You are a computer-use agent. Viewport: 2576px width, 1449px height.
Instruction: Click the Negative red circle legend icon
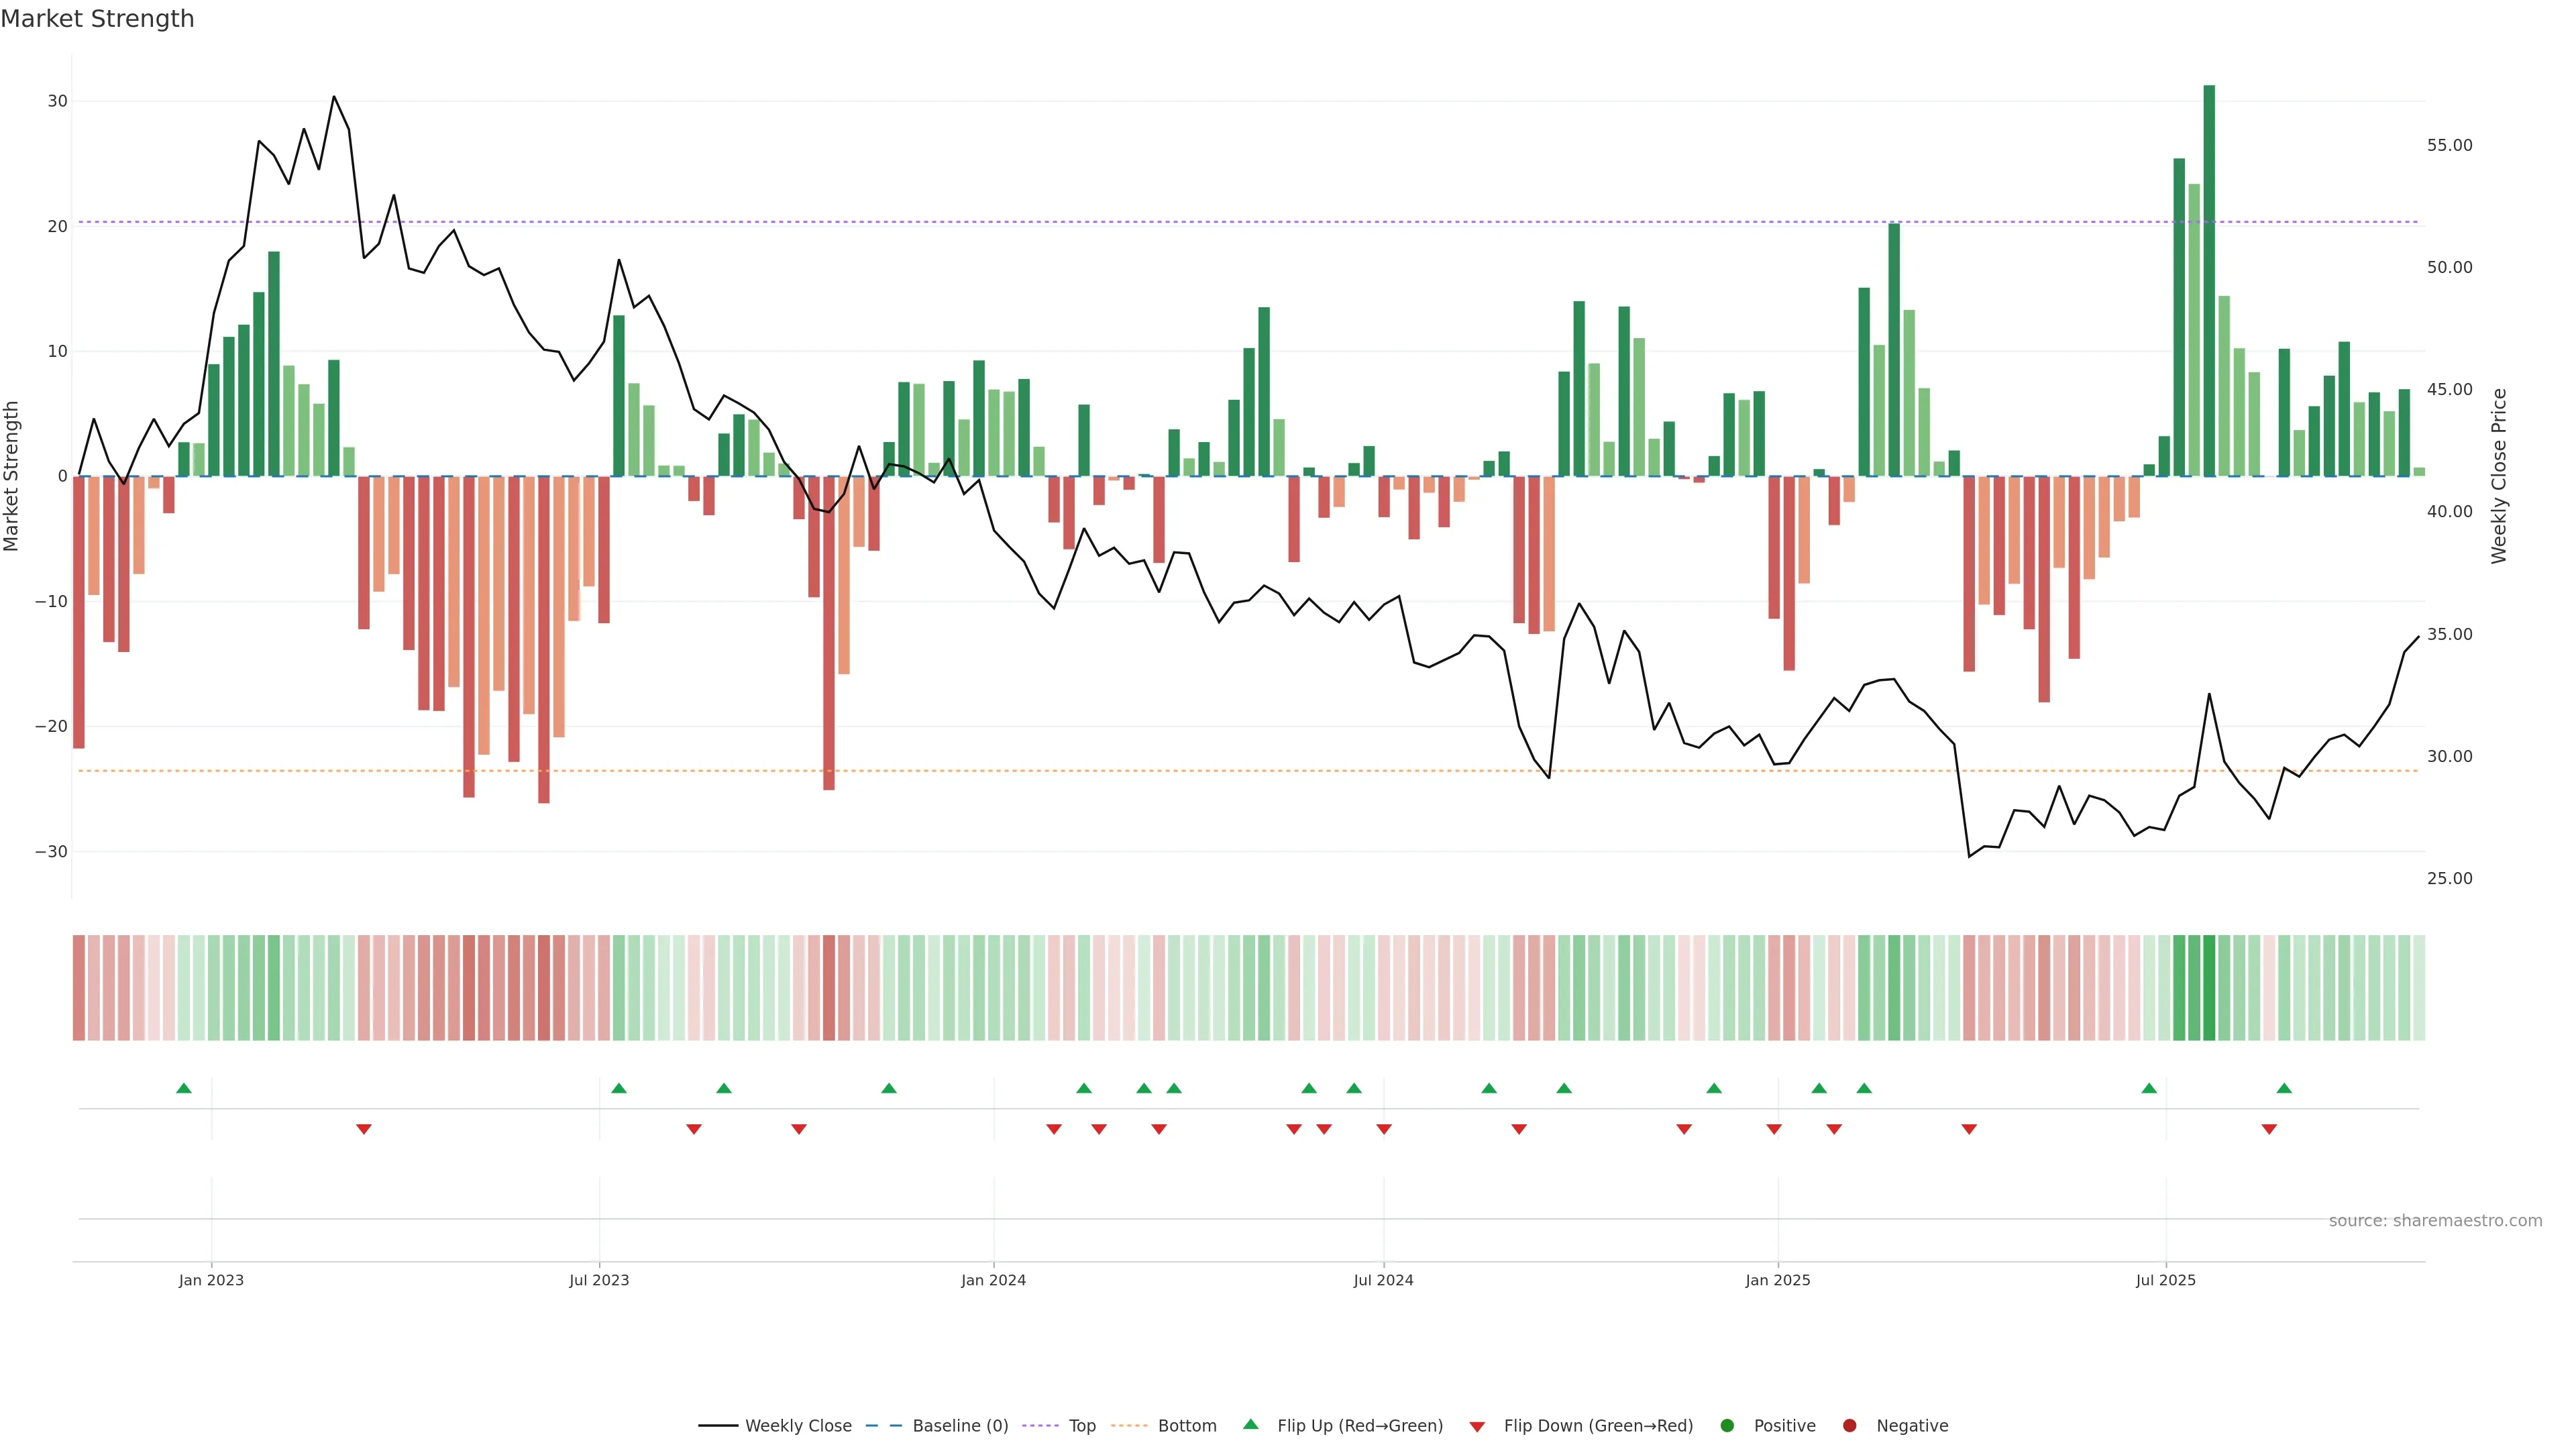tap(1849, 1426)
